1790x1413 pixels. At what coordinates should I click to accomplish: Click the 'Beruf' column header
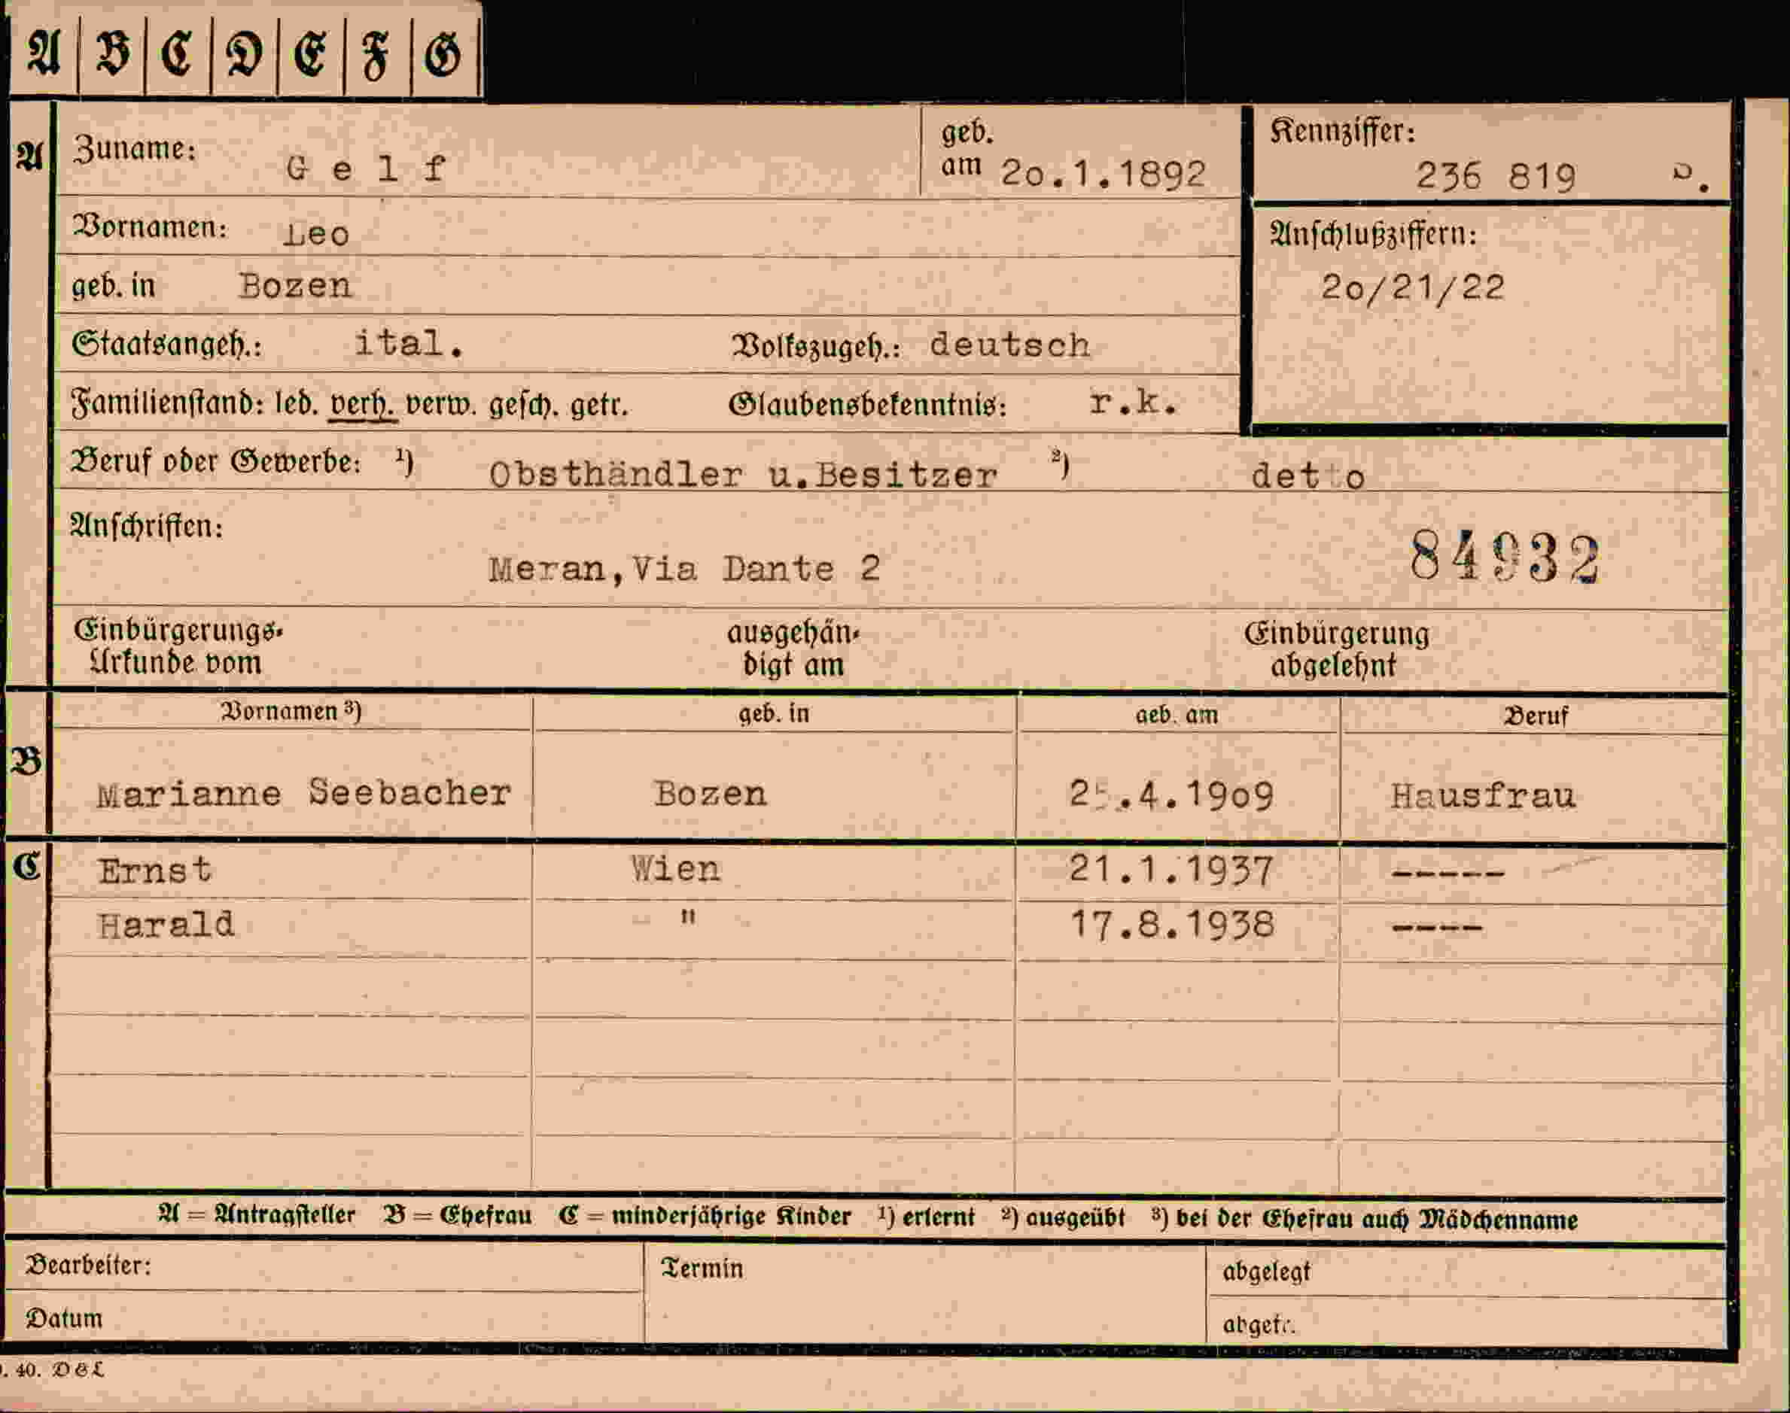(1535, 716)
